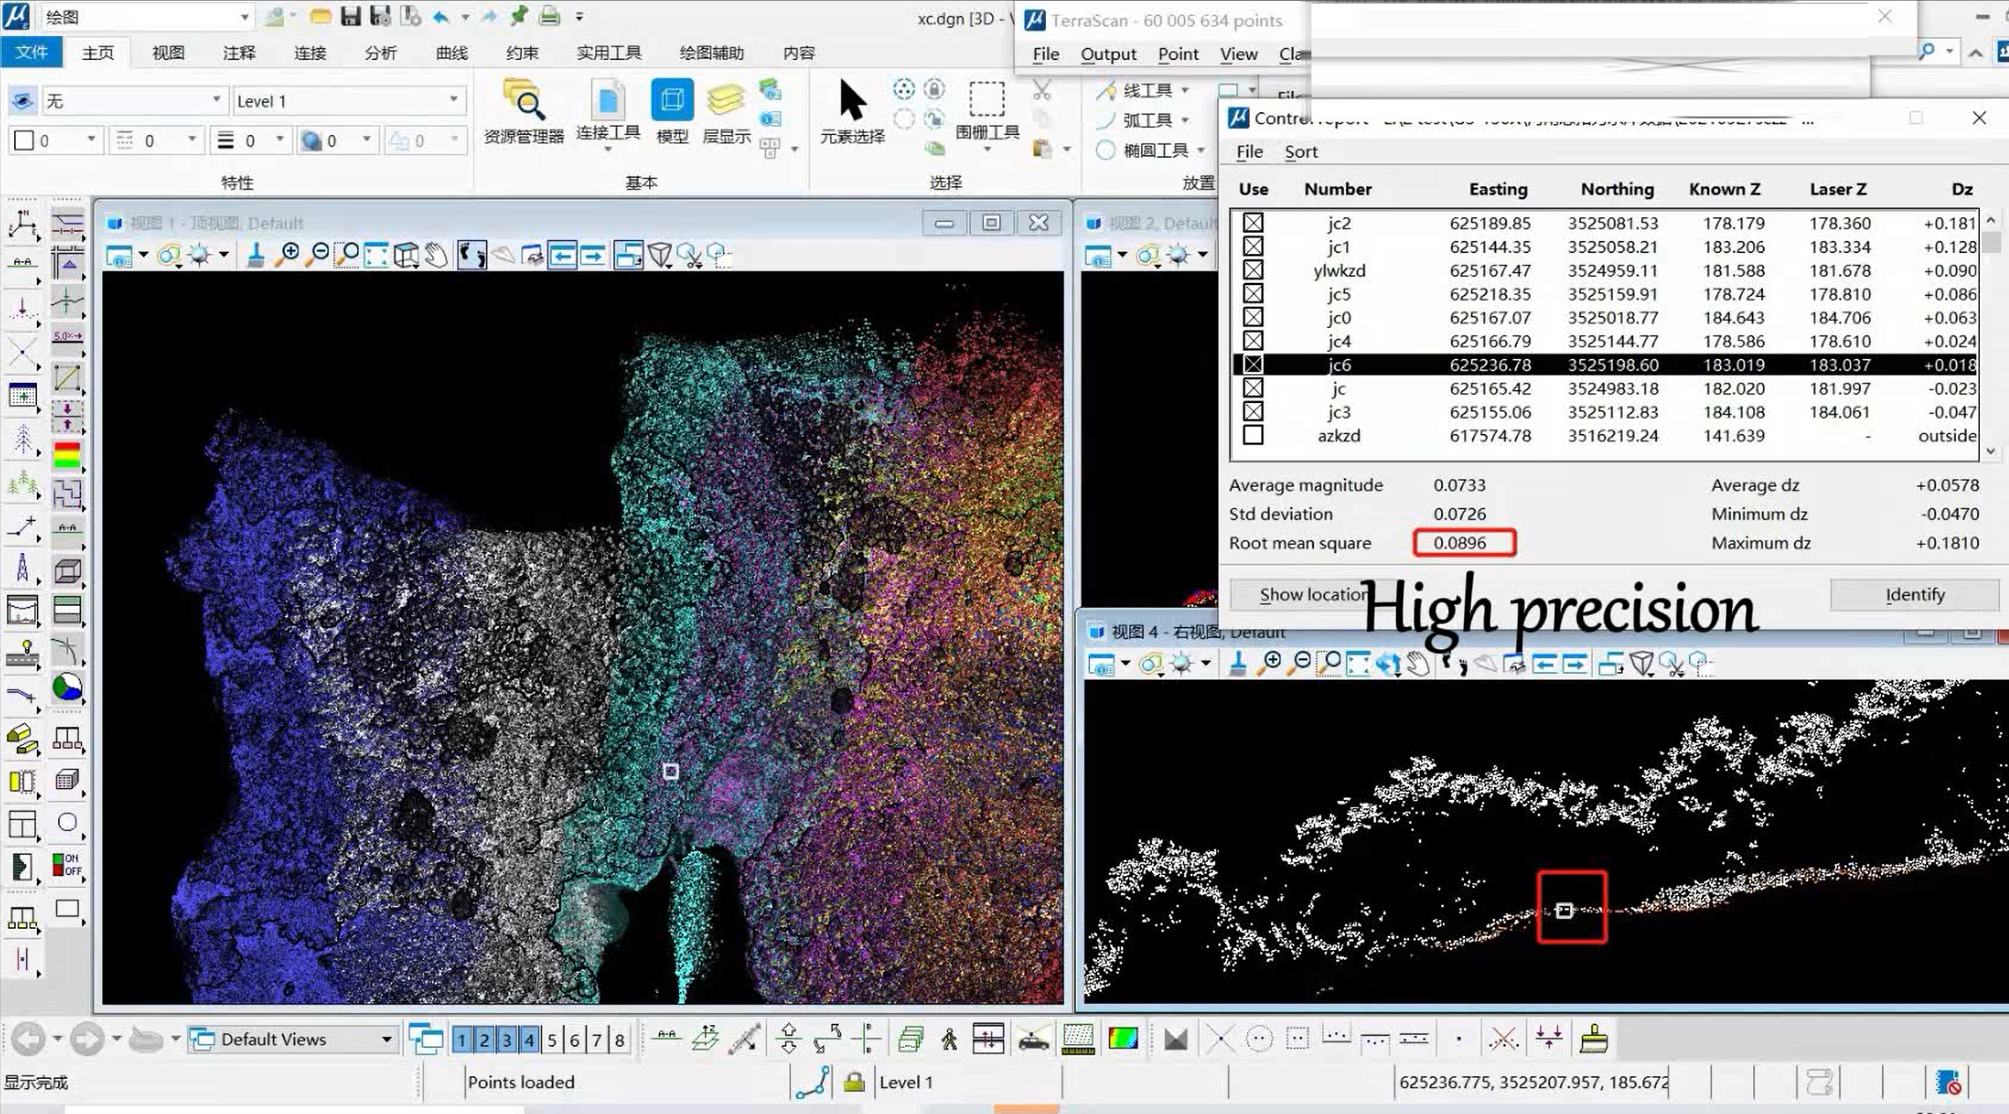
Task: Click View Next arrow in View 1 toolbar
Action: pos(594,256)
